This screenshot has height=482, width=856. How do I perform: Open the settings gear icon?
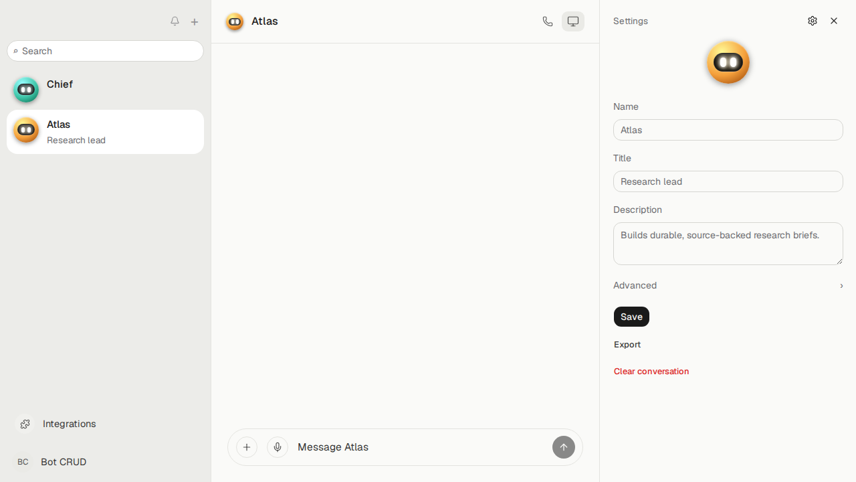pyautogui.click(x=813, y=21)
